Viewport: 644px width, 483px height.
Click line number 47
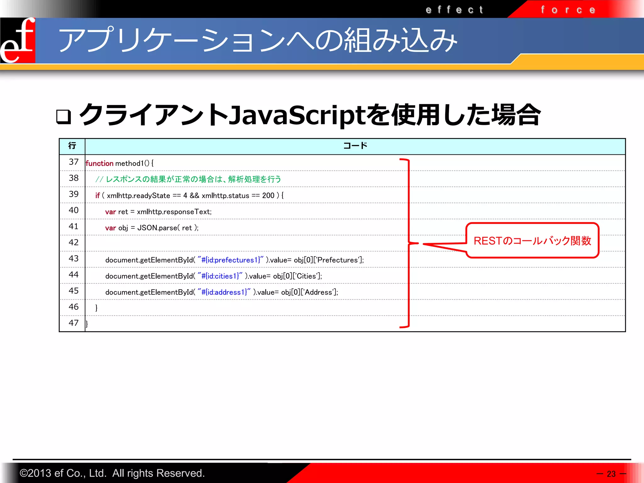[74, 323]
